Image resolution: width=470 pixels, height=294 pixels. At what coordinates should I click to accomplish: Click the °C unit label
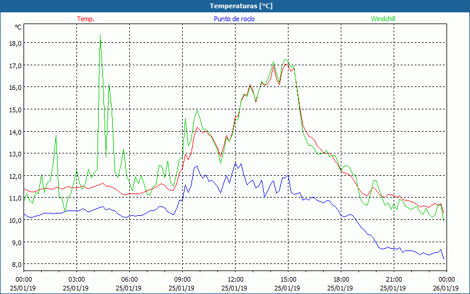pos(18,27)
